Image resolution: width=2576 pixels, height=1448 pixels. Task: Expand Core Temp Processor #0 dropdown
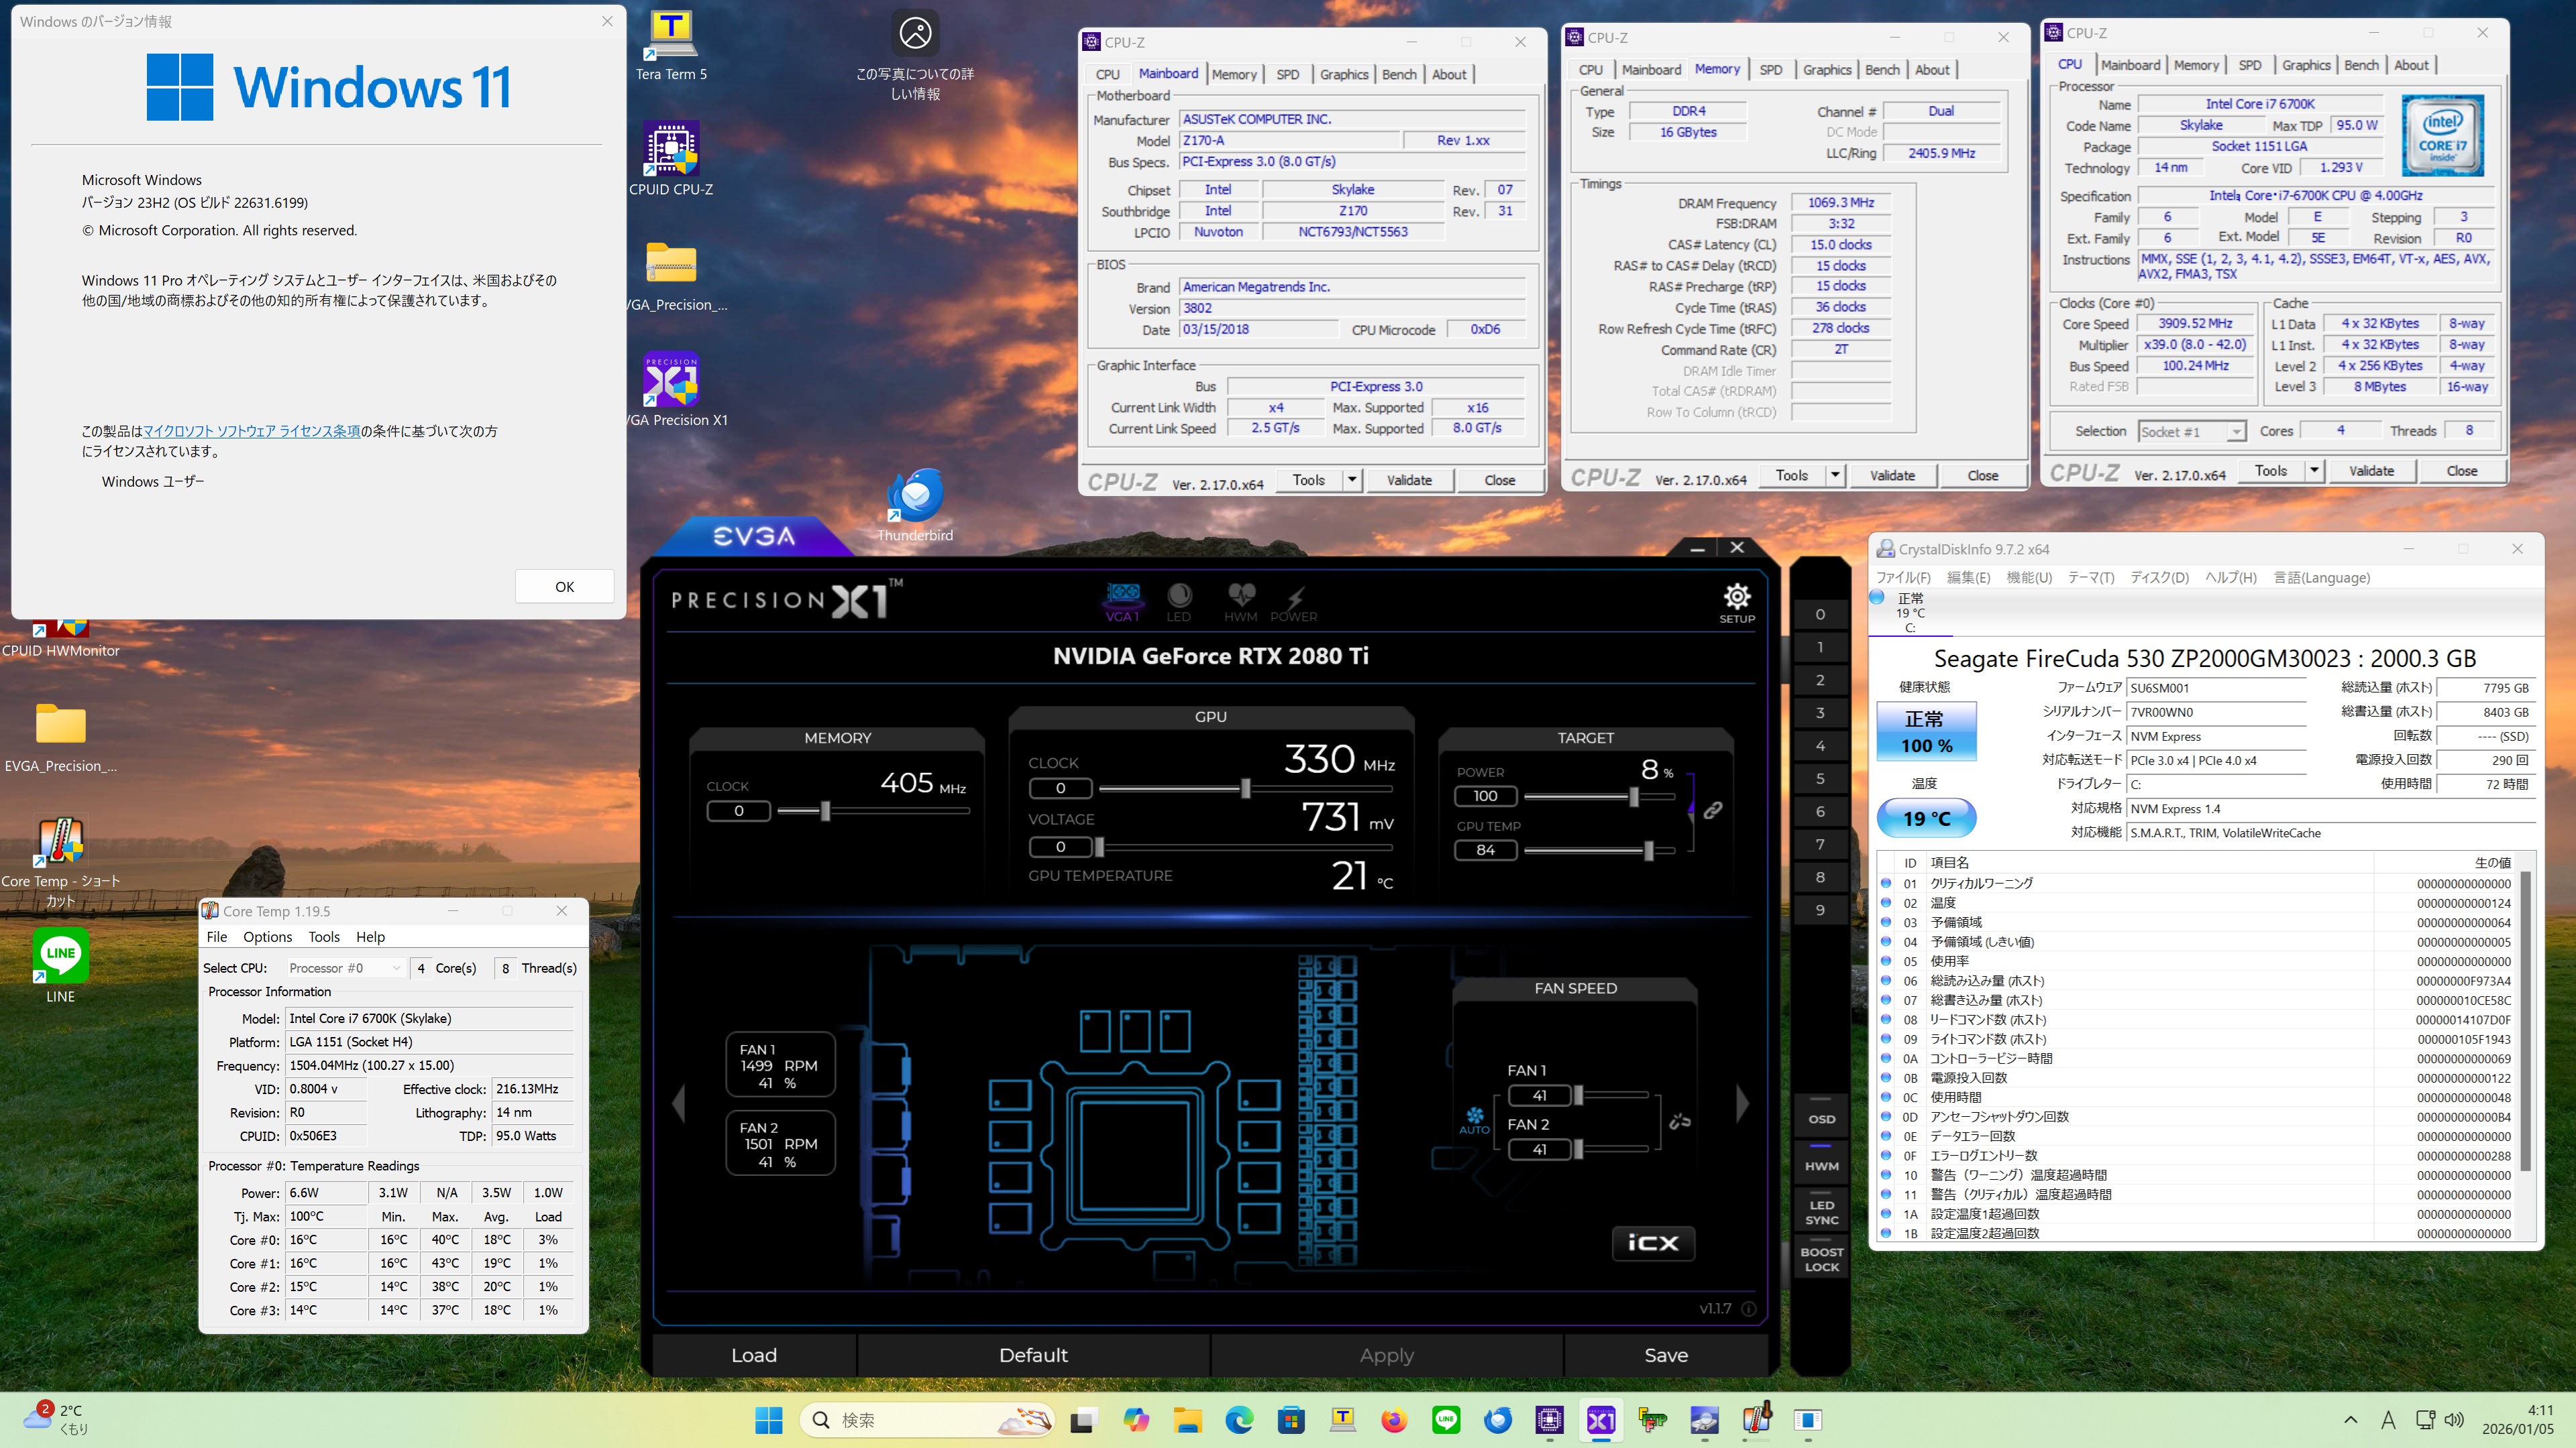[x=396, y=968]
